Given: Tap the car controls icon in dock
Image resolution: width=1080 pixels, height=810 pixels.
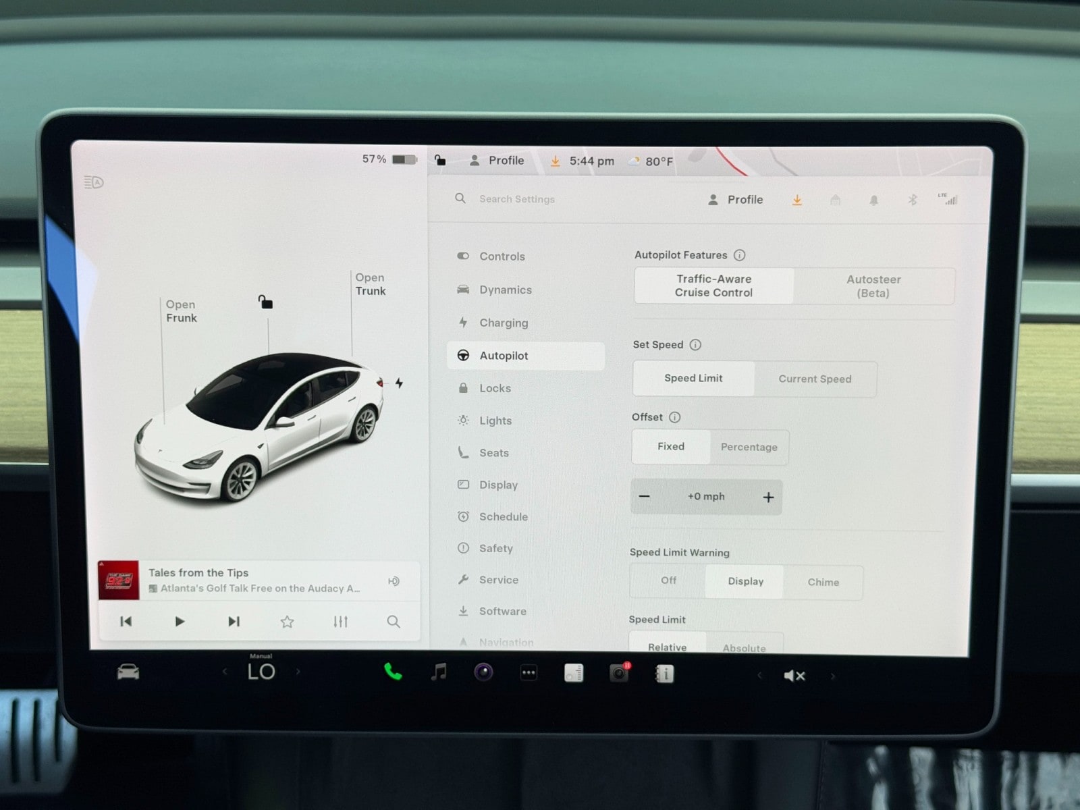Looking at the screenshot, I should [128, 672].
